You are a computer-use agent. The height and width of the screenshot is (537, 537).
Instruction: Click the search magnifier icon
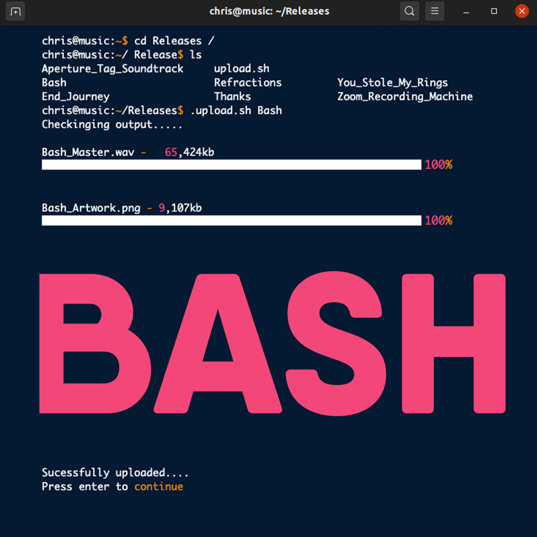tap(409, 11)
